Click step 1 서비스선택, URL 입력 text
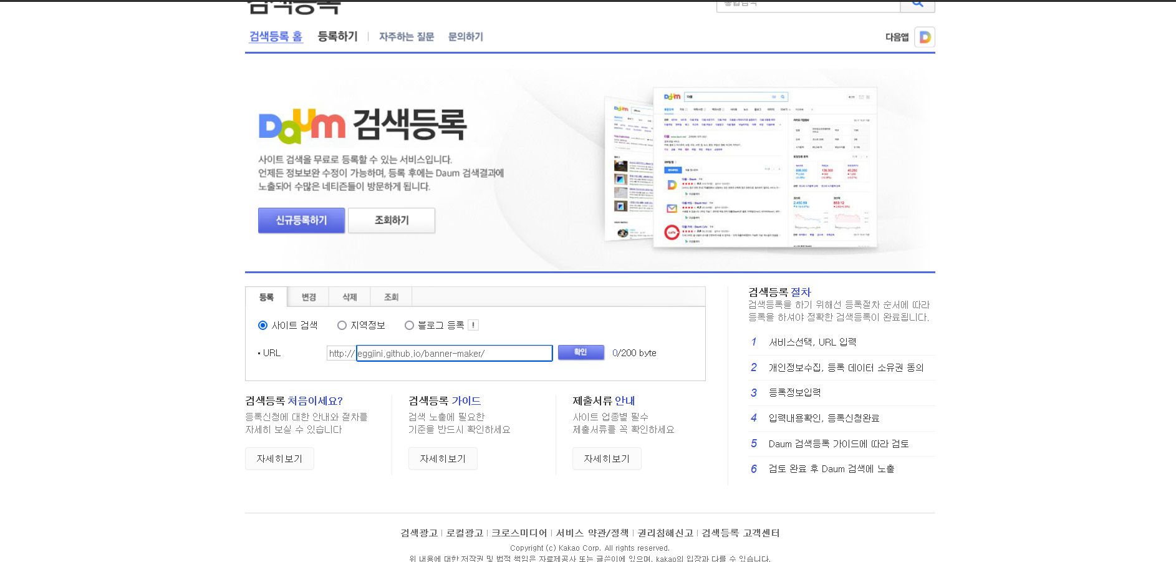The height and width of the screenshot is (562, 1176). point(812,342)
